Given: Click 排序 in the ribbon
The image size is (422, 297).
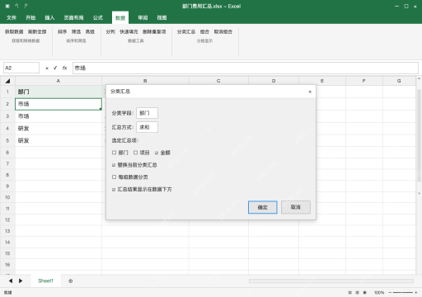Looking at the screenshot, I should click(x=62, y=32).
